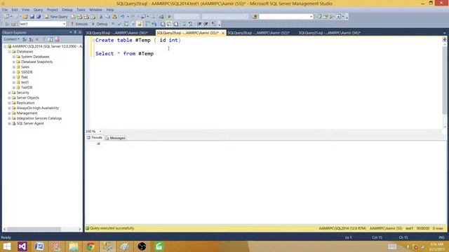Open the Project menu
This screenshot has height=252, width=449.
click(53, 10)
